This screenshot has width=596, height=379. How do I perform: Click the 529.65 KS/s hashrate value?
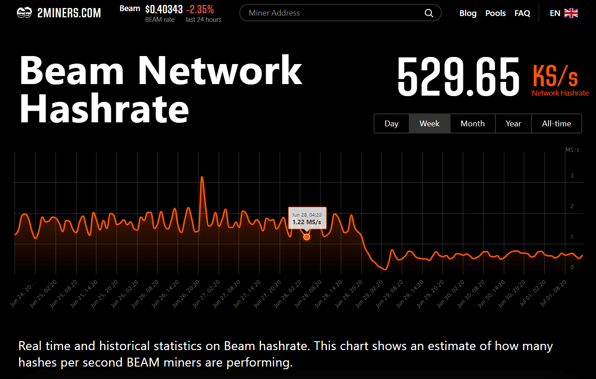click(x=459, y=77)
